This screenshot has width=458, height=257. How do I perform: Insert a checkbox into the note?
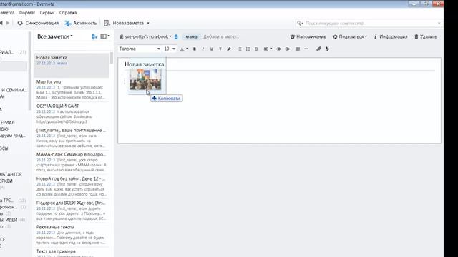256,49
